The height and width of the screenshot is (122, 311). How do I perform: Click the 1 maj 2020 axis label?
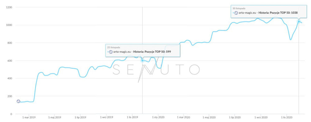(x=209, y=117)
